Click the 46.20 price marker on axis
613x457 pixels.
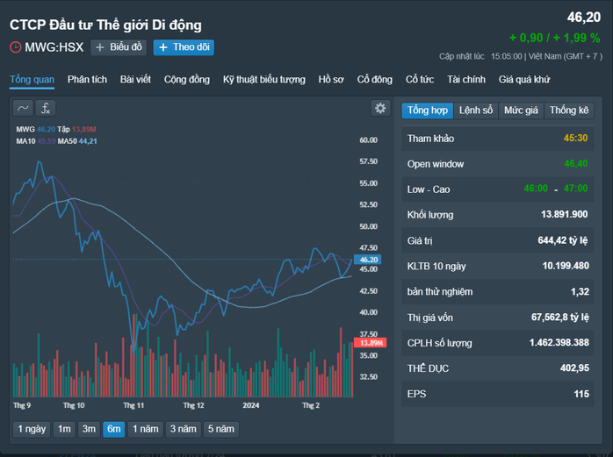point(367,260)
